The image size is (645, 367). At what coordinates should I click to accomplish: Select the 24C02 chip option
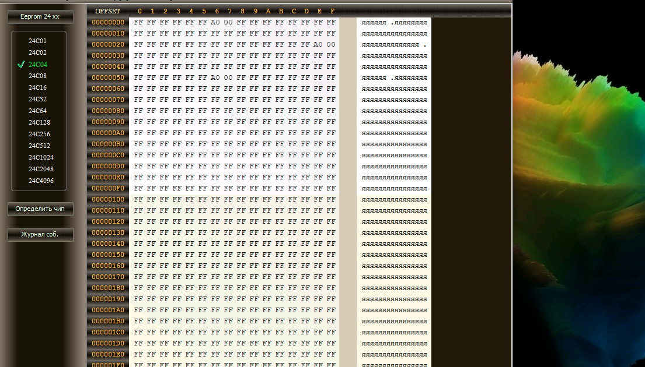37,53
